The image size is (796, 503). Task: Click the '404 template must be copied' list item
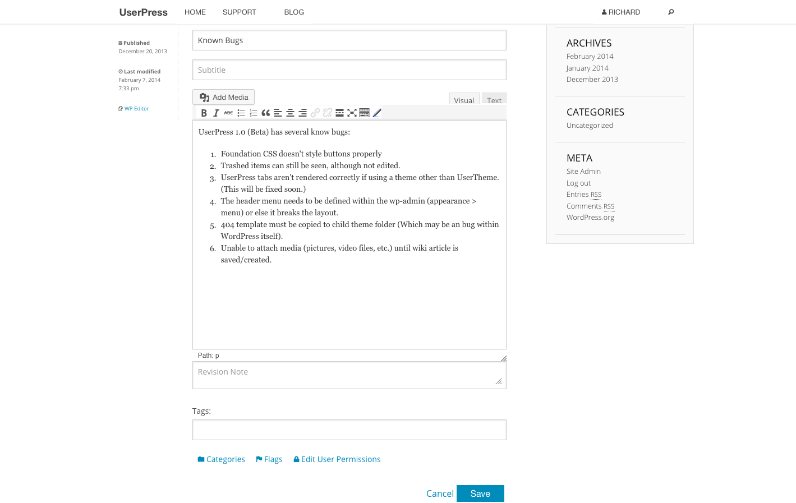click(360, 230)
